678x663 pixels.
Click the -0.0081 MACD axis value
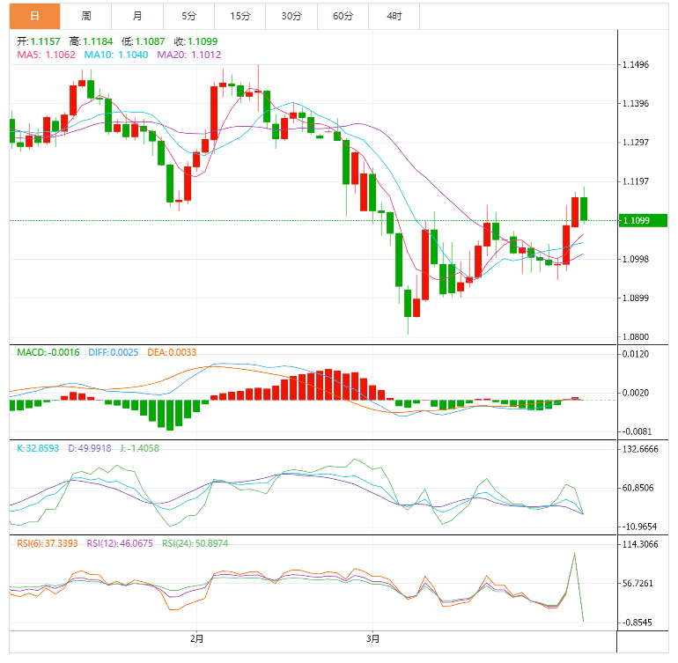tap(637, 431)
